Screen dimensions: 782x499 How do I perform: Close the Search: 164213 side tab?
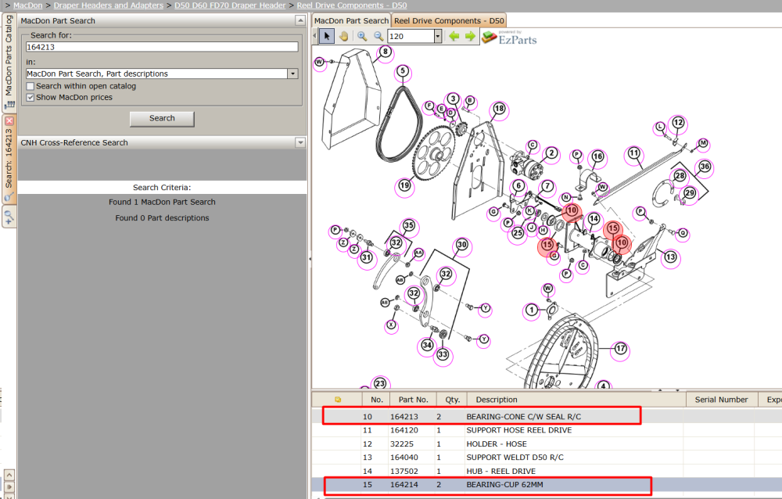point(9,120)
